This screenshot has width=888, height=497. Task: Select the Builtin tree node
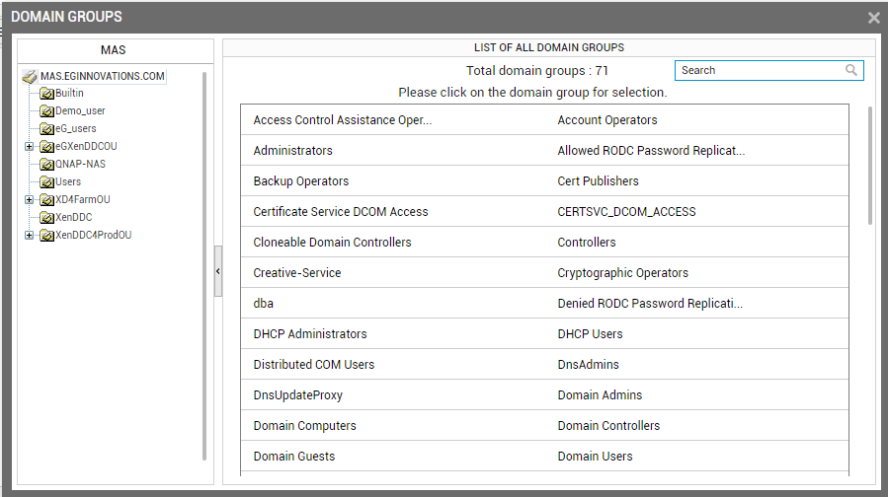tap(69, 93)
